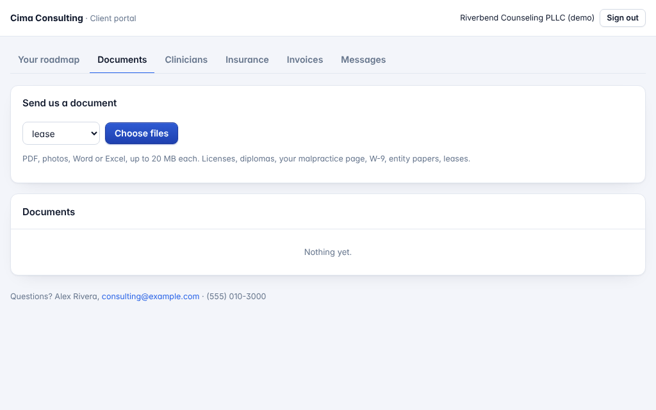Select the Documents tab

tap(122, 60)
